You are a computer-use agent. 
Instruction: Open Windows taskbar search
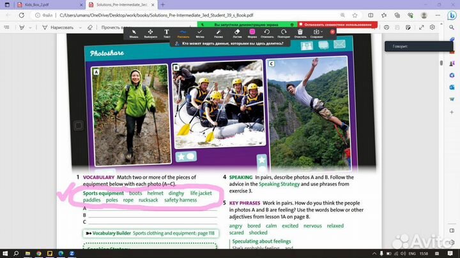pos(16,254)
